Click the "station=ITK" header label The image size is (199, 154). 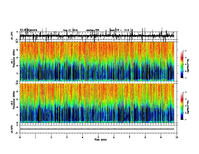[x=93, y=30]
